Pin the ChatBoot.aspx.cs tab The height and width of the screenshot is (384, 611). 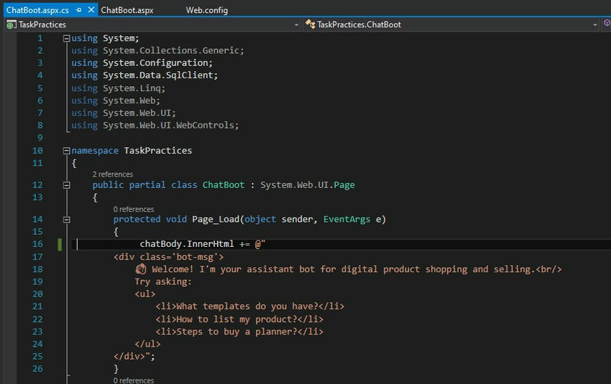(x=78, y=10)
